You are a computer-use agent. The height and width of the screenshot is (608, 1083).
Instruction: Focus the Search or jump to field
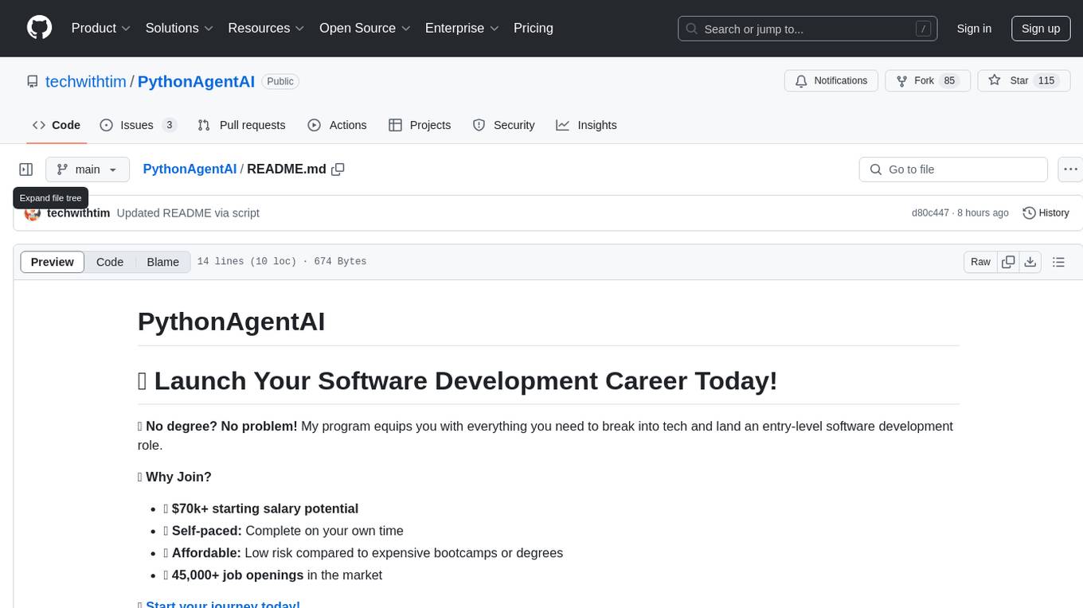[x=807, y=29]
